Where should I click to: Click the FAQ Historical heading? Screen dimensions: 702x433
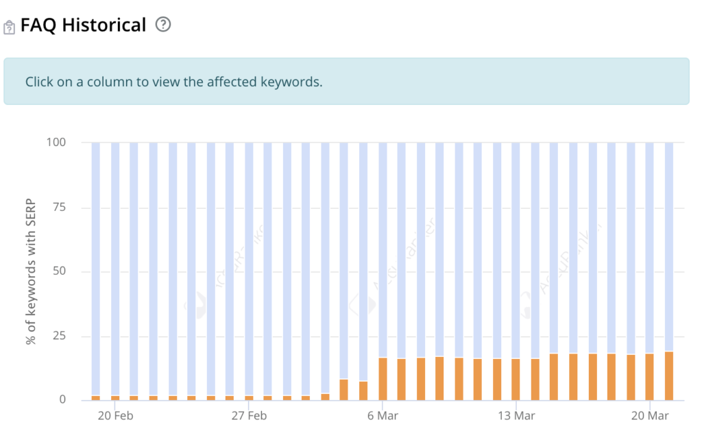tap(83, 25)
